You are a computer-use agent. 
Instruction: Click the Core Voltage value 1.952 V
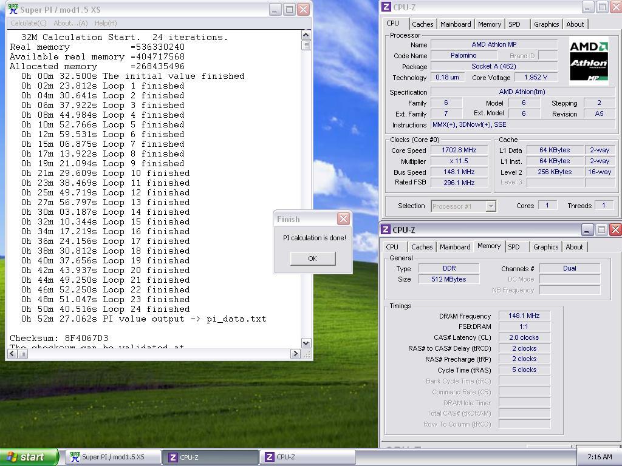[x=536, y=77]
